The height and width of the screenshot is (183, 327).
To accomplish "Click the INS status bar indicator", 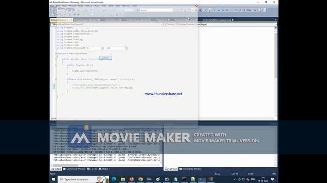I will [274, 174].
